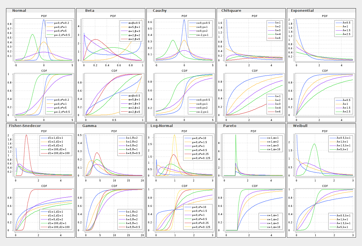This screenshot has width=362, height=246.
Task: Click x=1,α=1 in Pareto PDF legend
Action: click(x=273, y=138)
